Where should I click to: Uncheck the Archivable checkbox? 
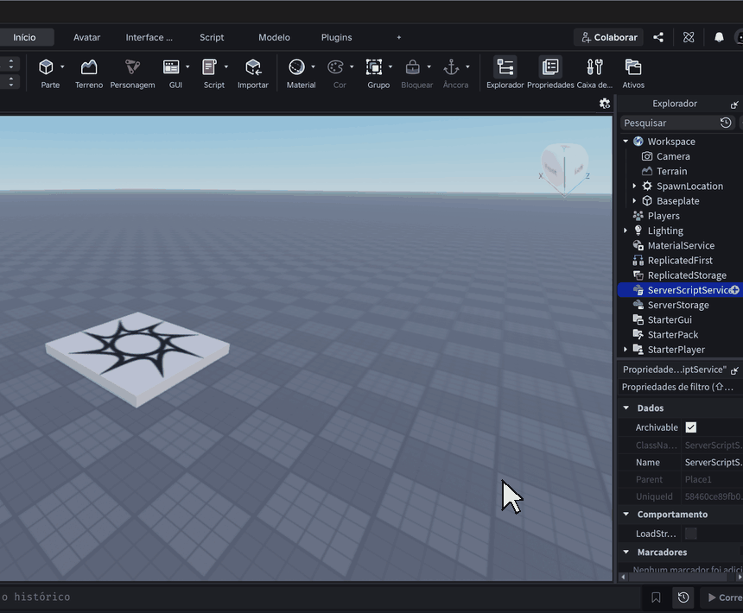(x=691, y=427)
